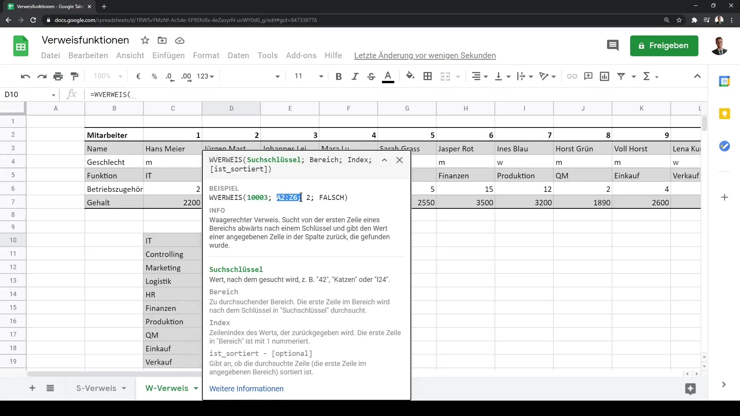This screenshot has height=416, width=740.
Task: Click the zoom percentage control
Action: coord(107,76)
